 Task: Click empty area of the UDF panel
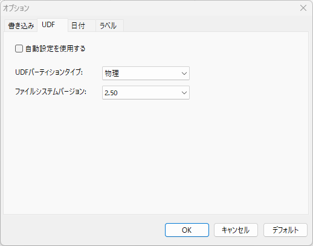(x=156, y=157)
